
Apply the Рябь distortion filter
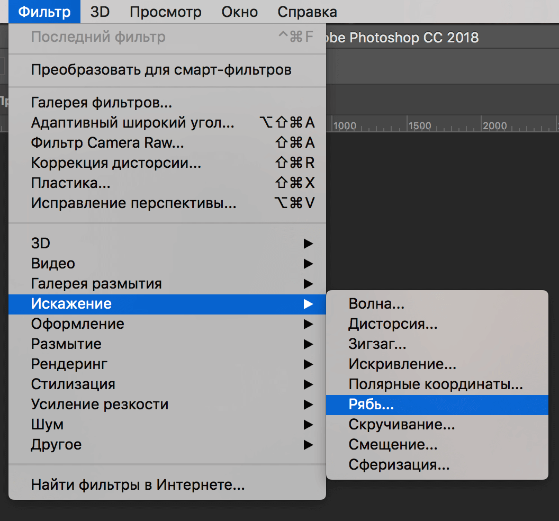[371, 405]
